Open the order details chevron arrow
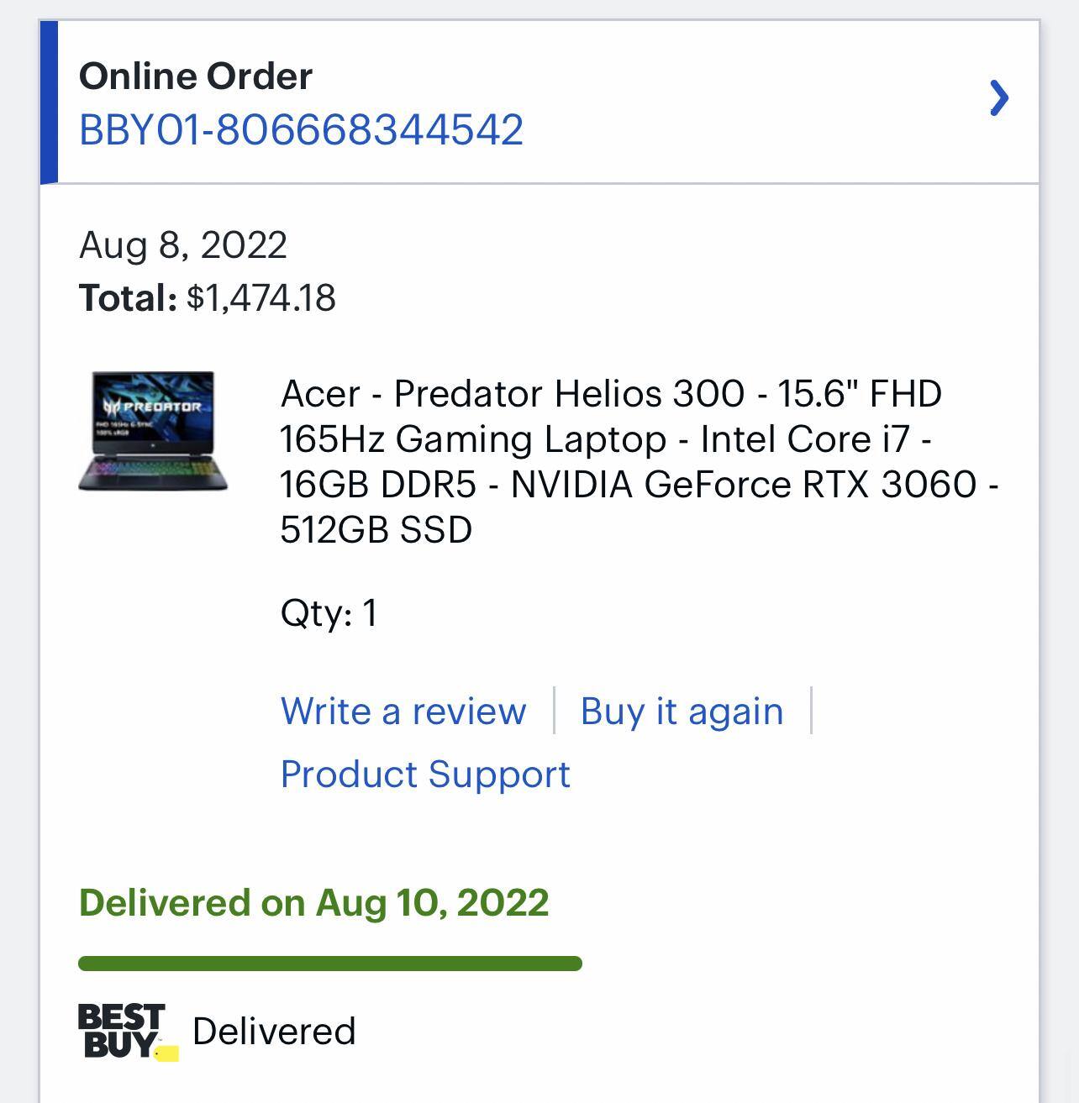1079x1103 pixels. [x=1000, y=98]
